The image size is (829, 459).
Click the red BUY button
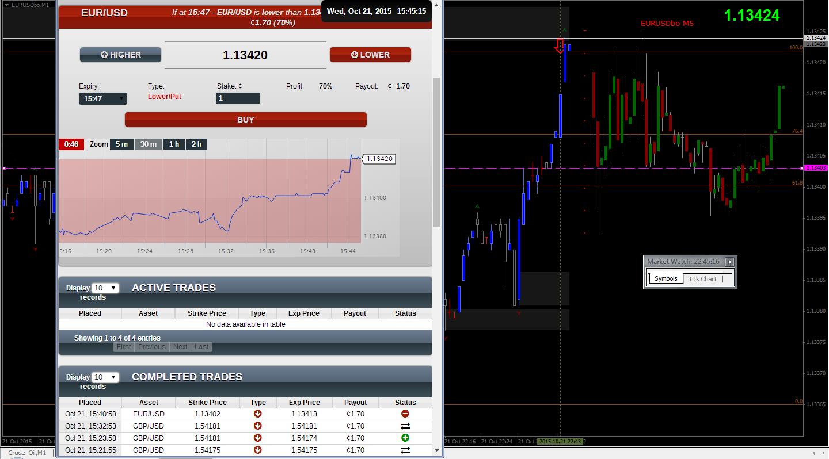246,120
